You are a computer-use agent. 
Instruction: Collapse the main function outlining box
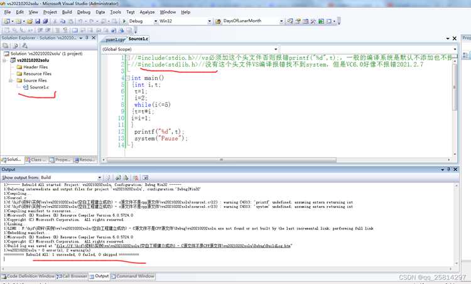coord(127,78)
